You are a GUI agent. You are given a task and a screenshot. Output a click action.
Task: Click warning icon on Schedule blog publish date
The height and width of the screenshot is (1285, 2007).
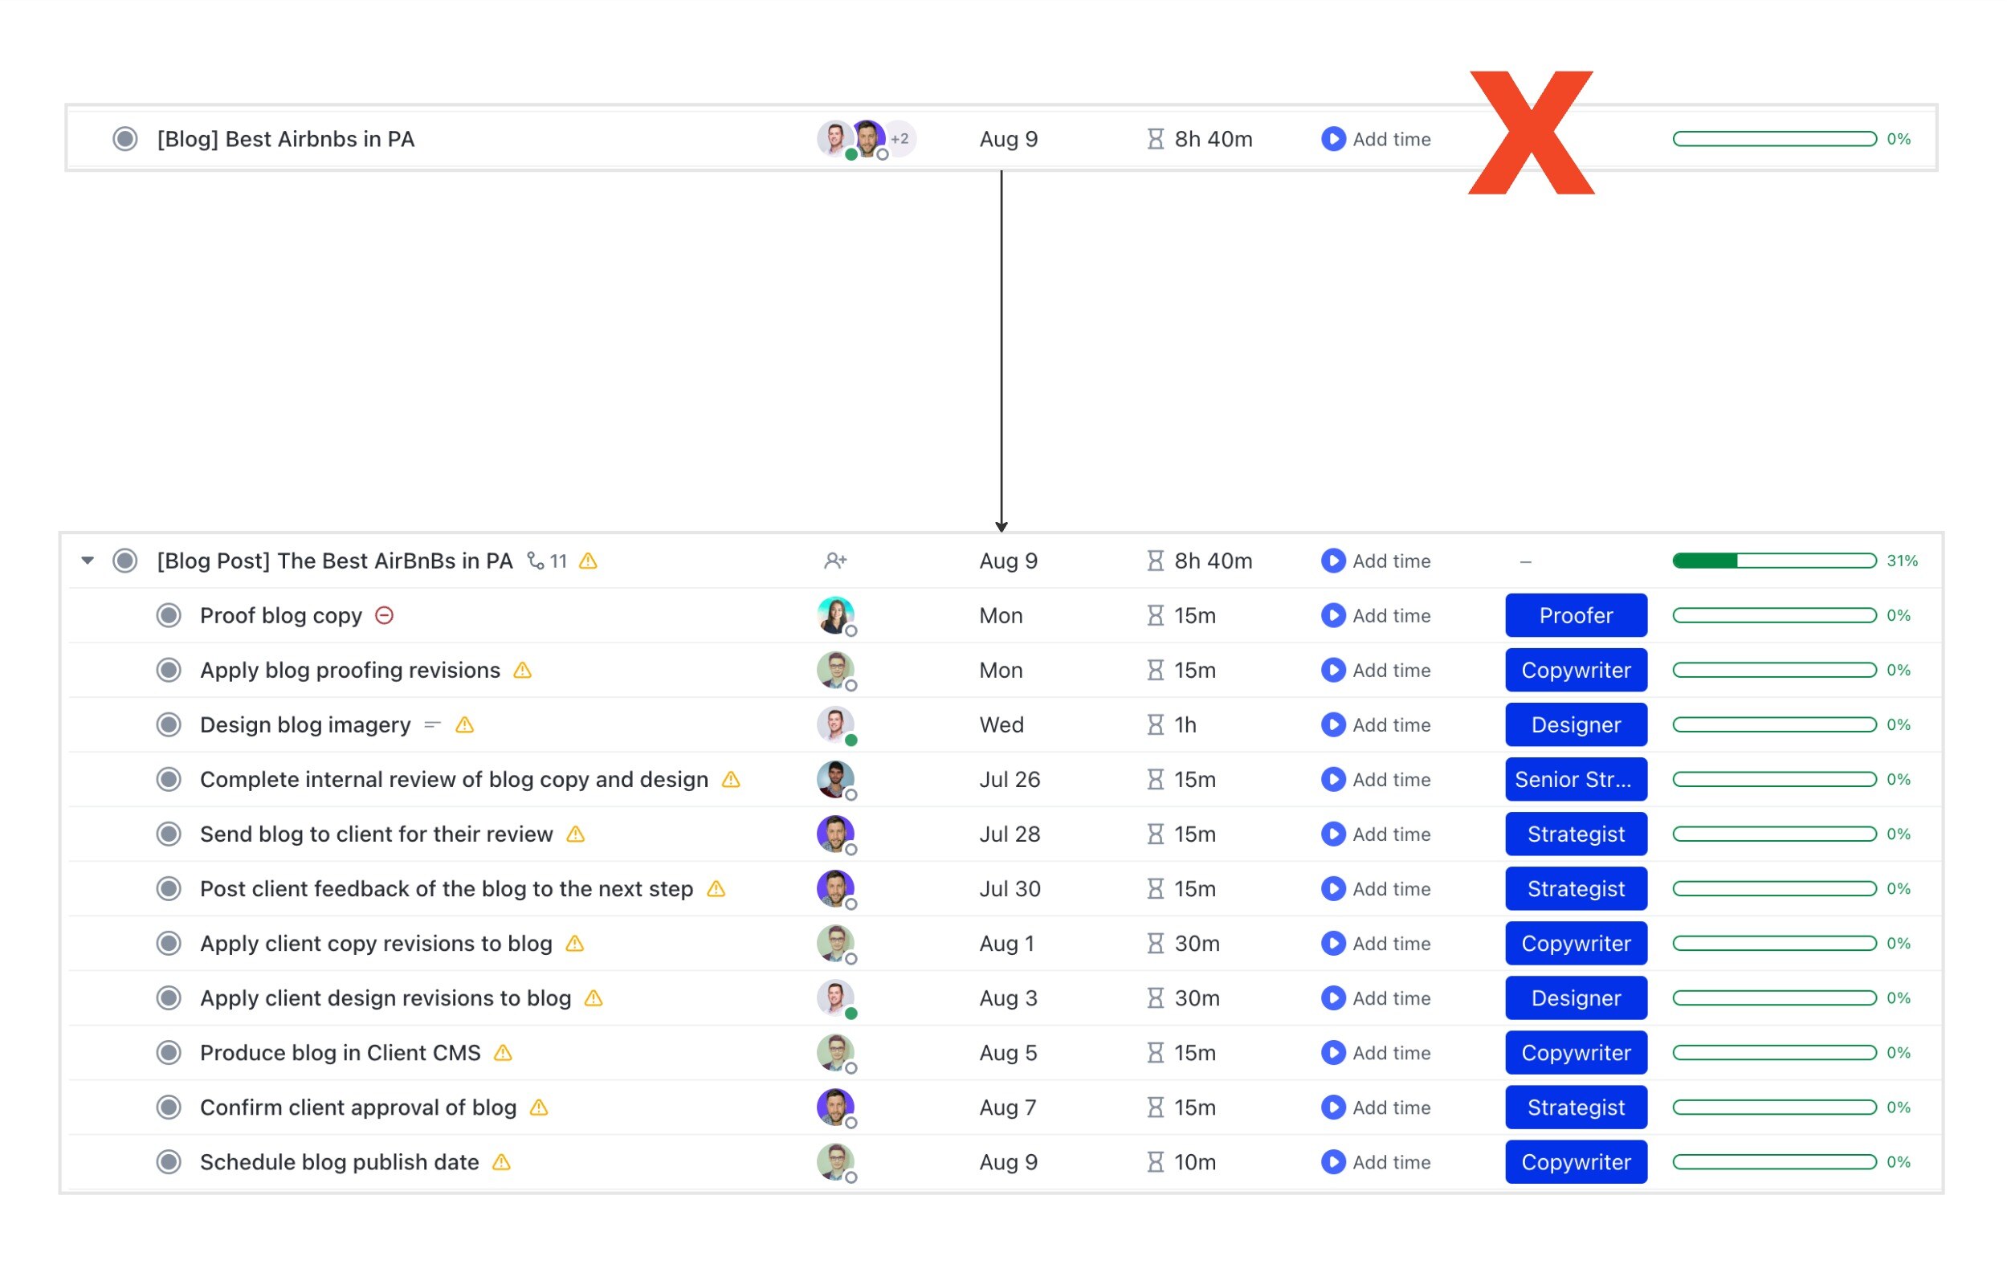click(501, 1162)
